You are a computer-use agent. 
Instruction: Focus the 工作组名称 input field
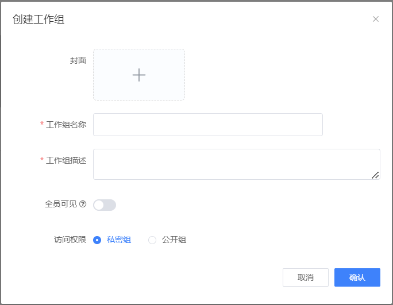[208, 125]
